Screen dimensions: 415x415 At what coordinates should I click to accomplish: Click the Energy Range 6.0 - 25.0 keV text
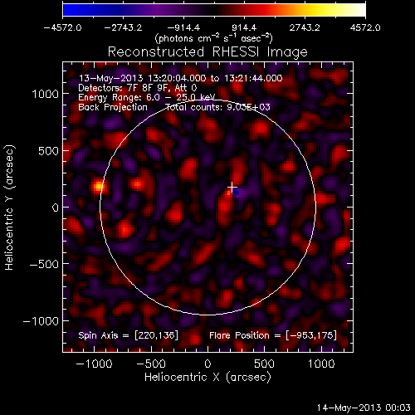147,97
